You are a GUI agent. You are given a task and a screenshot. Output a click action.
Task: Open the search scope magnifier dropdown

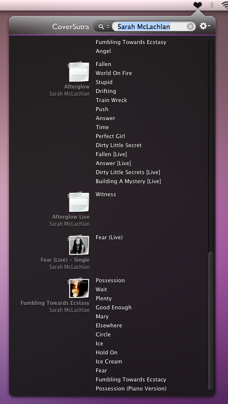click(x=104, y=26)
